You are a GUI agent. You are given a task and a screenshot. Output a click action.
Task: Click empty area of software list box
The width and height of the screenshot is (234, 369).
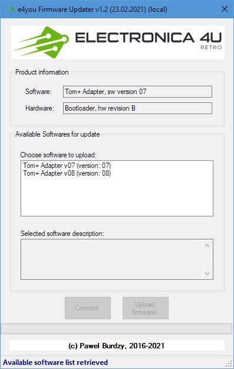pyautogui.click(x=117, y=196)
